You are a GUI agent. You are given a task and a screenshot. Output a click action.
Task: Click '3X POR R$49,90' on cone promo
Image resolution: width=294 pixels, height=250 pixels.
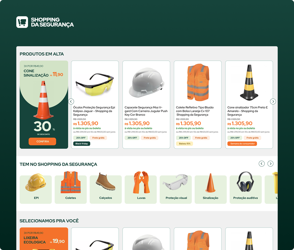33,66
